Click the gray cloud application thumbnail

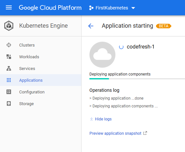pos(102,55)
